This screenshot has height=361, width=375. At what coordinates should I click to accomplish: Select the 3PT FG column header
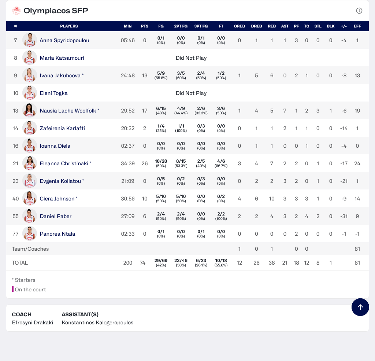pos(201,26)
